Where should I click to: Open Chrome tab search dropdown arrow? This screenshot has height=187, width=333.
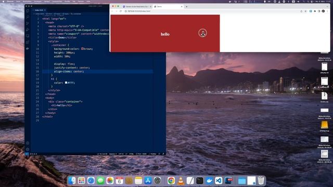click(327, 7)
